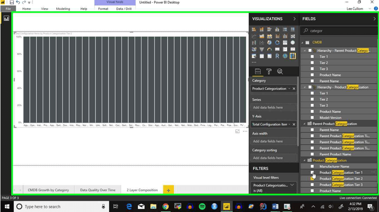This screenshot has height=212, width=379.
Task: Select the stacked area chart visualization
Action: (269, 36)
